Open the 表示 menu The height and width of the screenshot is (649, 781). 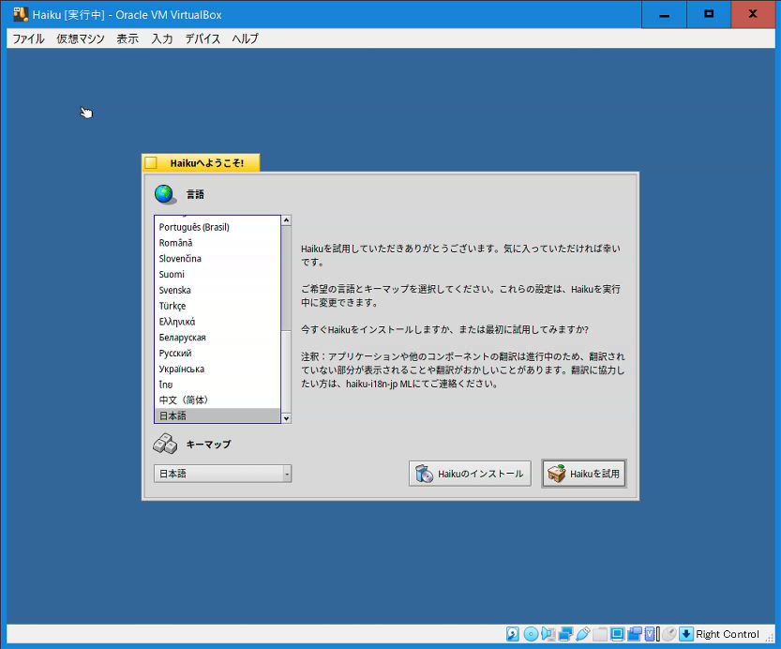[128, 38]
